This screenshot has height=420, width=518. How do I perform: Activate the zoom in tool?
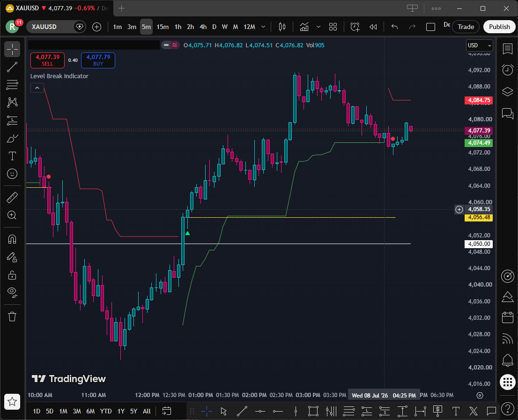coord(12,215)
